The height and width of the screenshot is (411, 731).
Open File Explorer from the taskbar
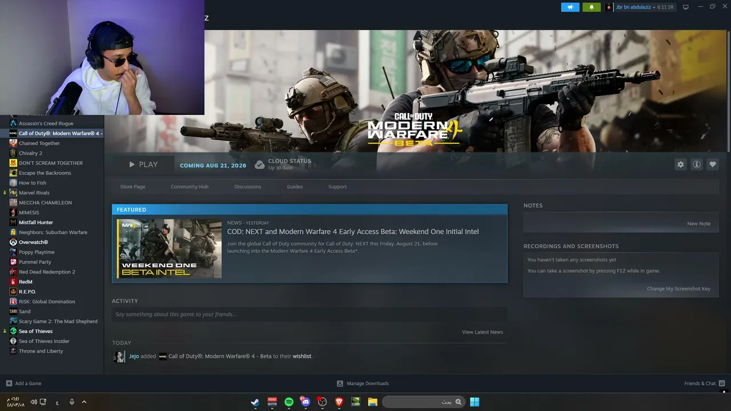(x=372, y=402)
